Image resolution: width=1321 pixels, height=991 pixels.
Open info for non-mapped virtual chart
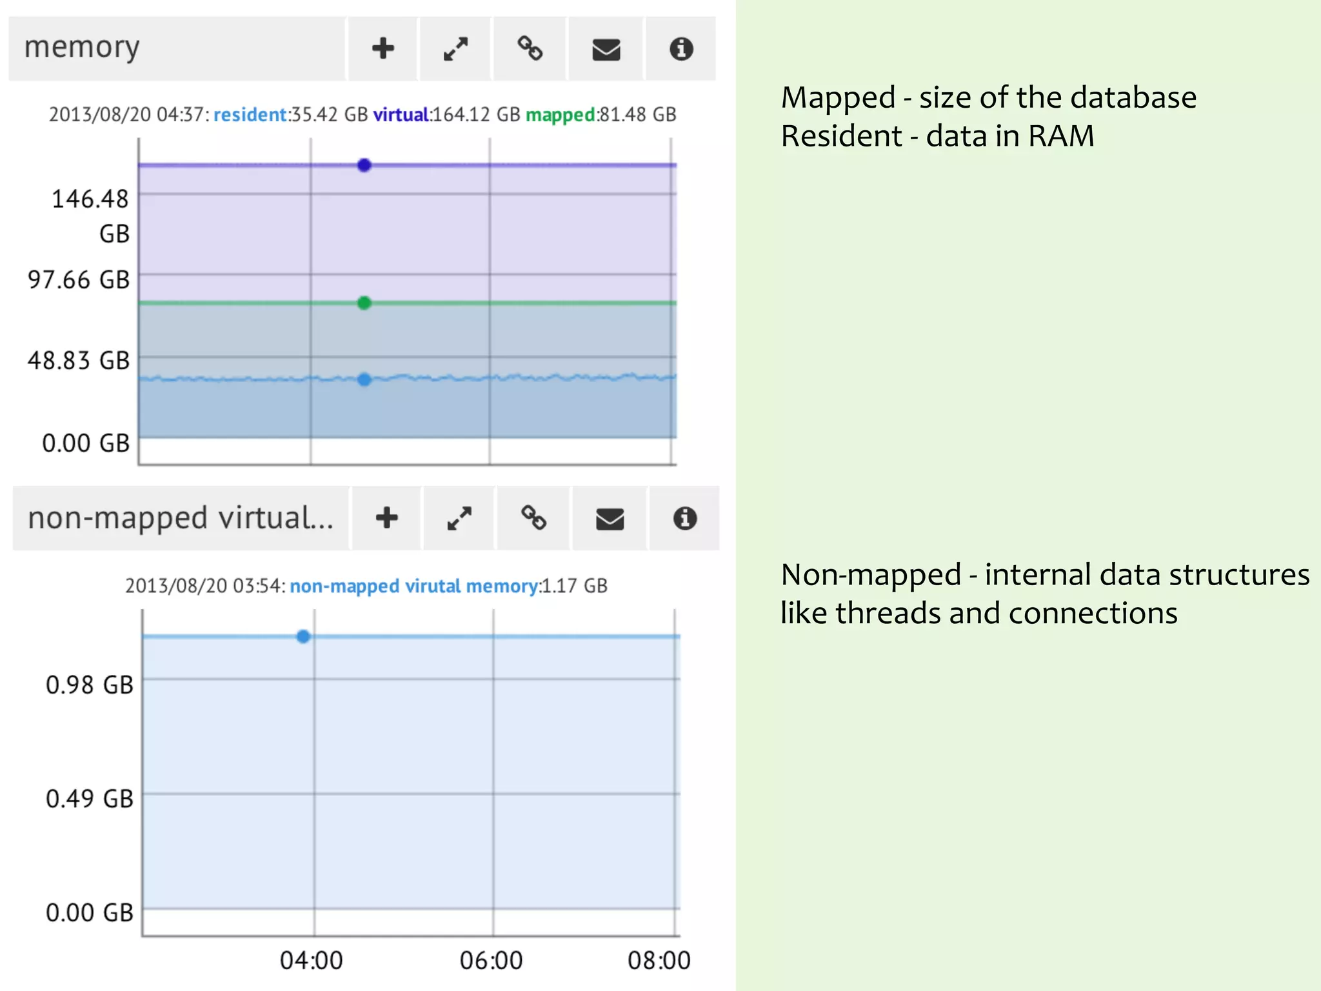(685, 518)
